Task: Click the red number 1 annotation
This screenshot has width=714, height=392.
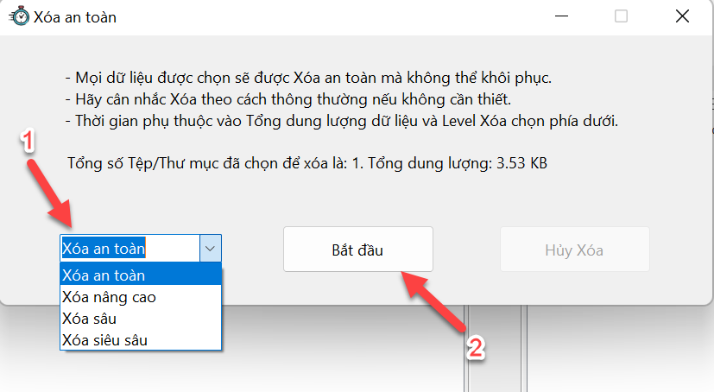Action: [x=28, y=141]
